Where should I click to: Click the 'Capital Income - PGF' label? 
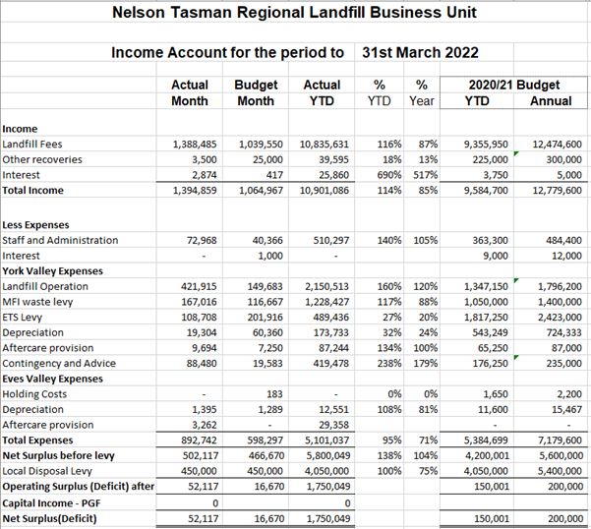pos(51,503)
